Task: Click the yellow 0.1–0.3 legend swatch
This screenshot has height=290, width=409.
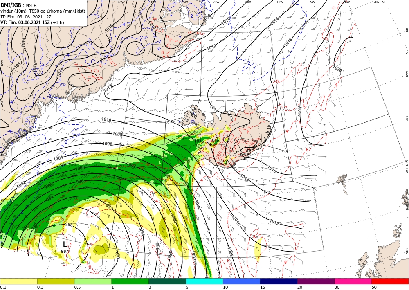Action: 18,281
